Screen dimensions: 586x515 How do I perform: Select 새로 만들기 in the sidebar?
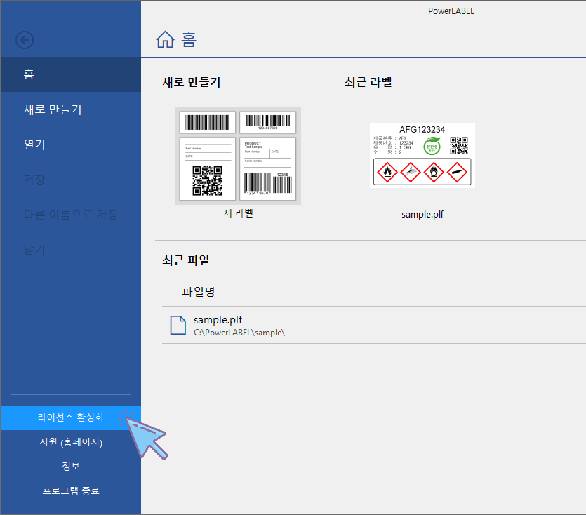click(x=70, y=109)
